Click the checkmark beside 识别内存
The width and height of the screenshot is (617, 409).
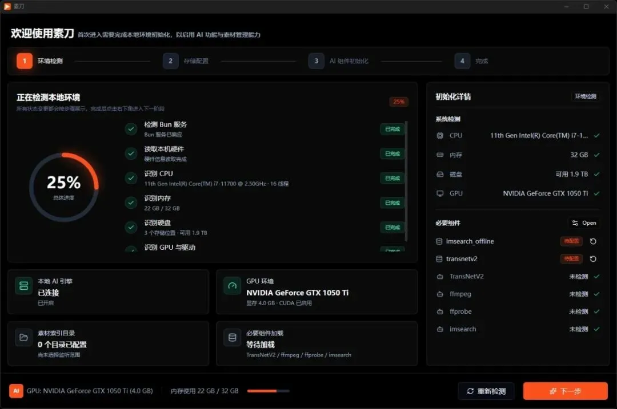(131, 203)
